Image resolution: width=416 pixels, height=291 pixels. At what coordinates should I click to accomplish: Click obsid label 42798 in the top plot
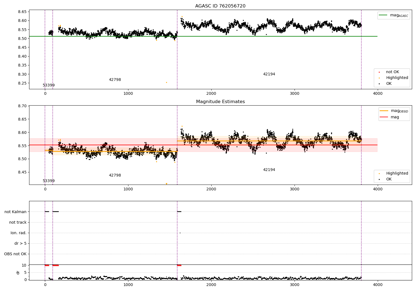(x=115, y=80)
